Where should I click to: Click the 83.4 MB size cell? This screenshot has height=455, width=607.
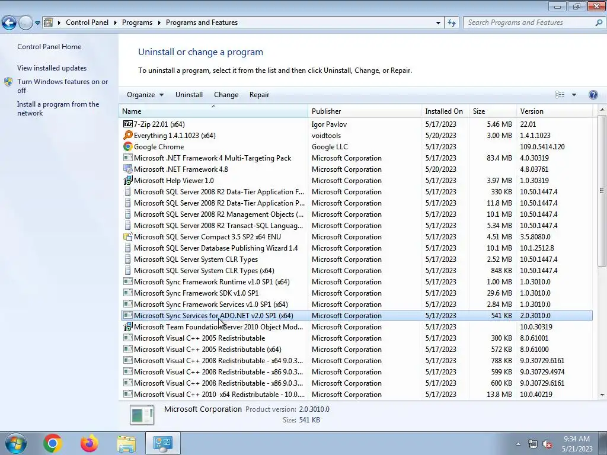click(x=499, y=158)
